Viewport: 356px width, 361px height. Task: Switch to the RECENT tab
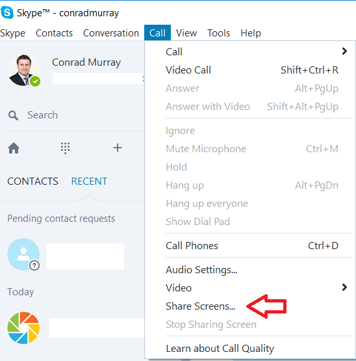[x=89, y=181]
